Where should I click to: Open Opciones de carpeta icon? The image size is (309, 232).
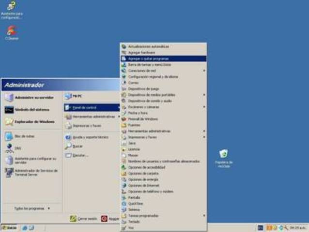pos(124,174)
